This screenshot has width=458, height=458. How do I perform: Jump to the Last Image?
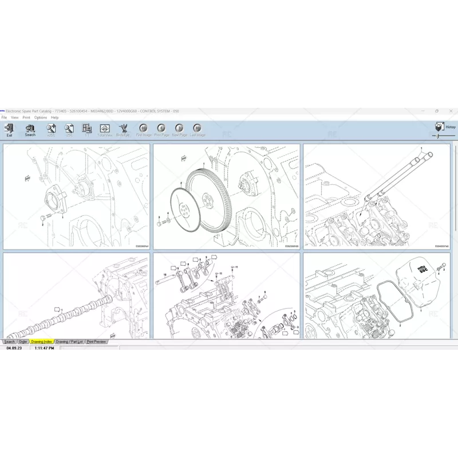[198, 129]
